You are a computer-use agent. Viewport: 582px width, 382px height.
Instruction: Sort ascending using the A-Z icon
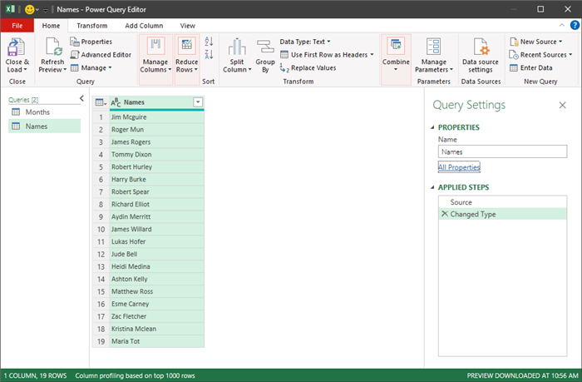tap(209, 42)
